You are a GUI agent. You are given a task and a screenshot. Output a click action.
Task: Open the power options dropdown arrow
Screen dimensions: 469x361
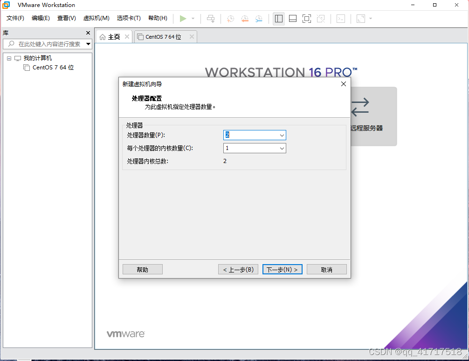click(193, 19)
